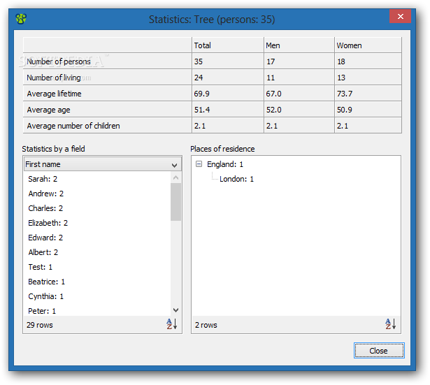430x385 pixels.
Task: Click men persons cell value 17
Action: (299, 61)
